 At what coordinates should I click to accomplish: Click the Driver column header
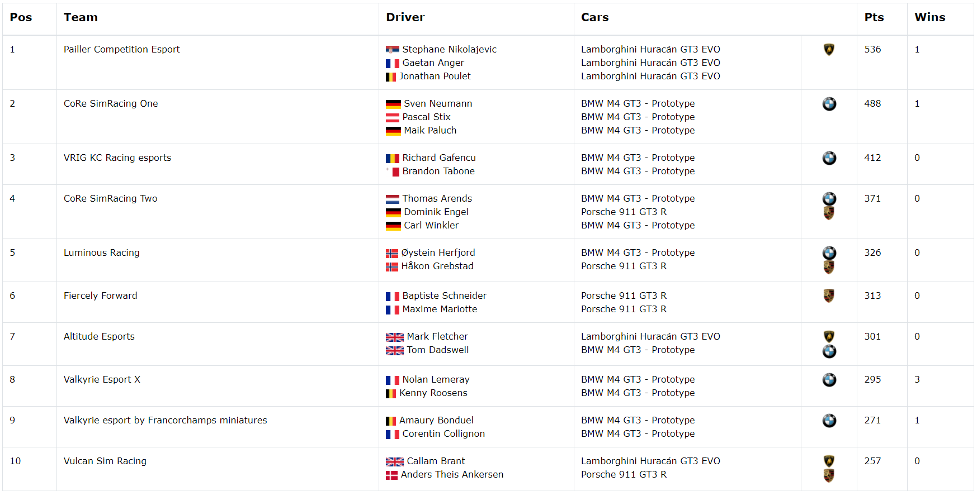tap(405, 17)
